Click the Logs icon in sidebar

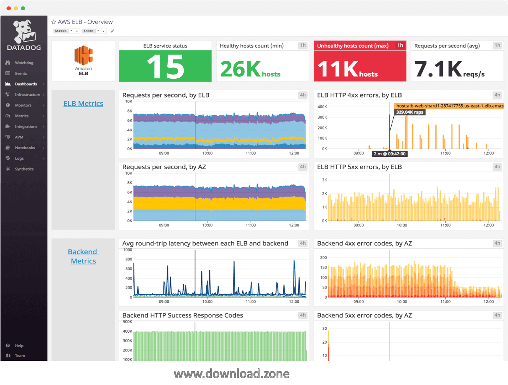pos(8,158)
